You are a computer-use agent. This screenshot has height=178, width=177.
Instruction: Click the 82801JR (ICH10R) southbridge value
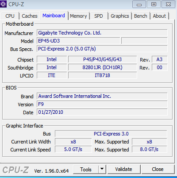pos(102,67)
